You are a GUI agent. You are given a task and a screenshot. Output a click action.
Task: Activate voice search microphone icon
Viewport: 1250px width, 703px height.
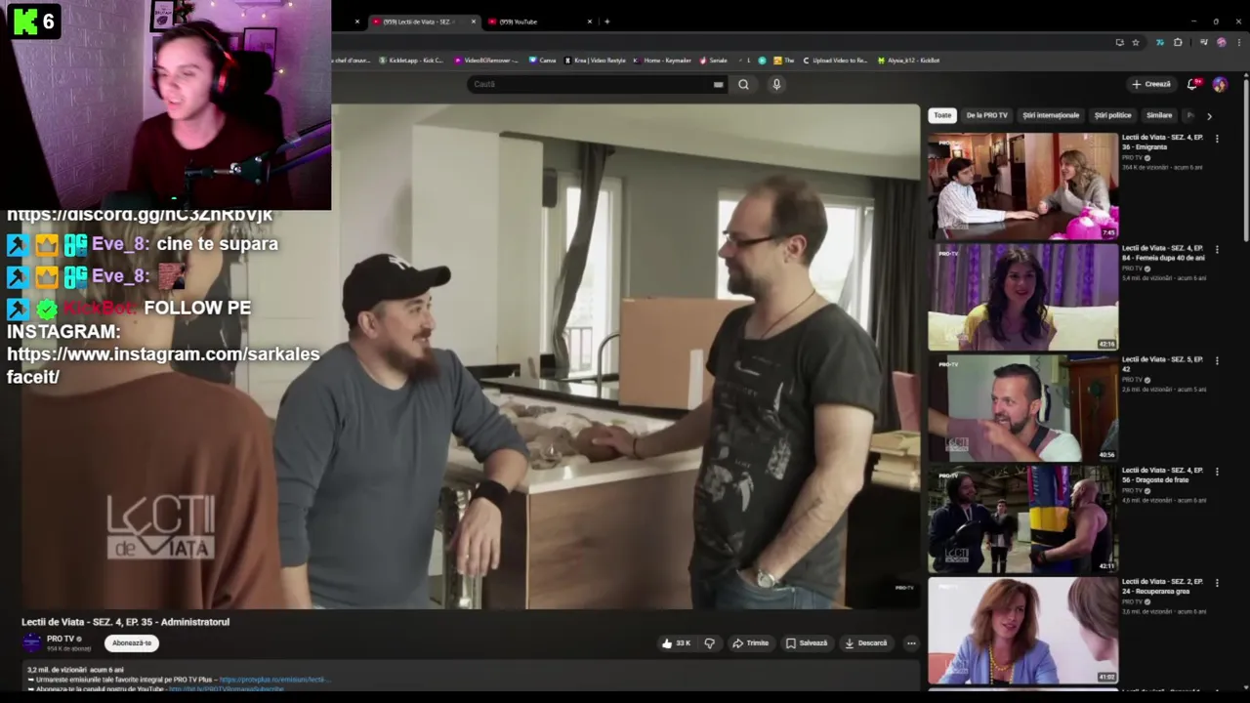click(776, 84)
